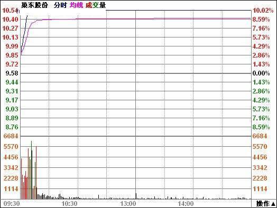Select the 分时 chart label

tap(60, 5)
